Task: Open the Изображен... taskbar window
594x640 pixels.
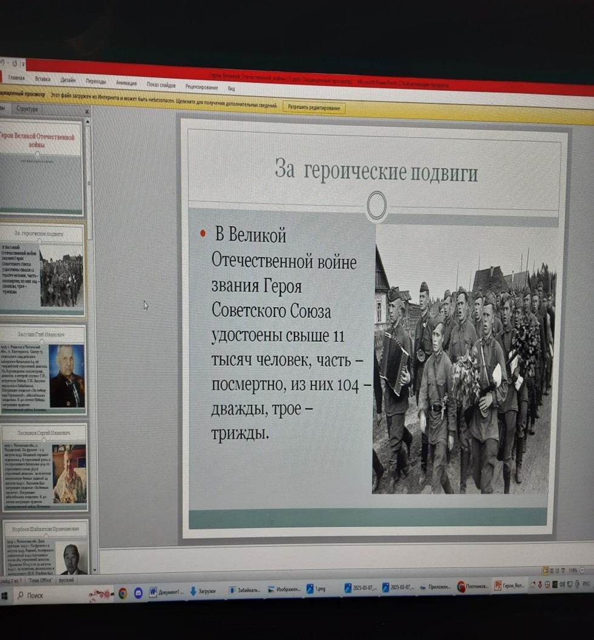Action: click(284, 589)
